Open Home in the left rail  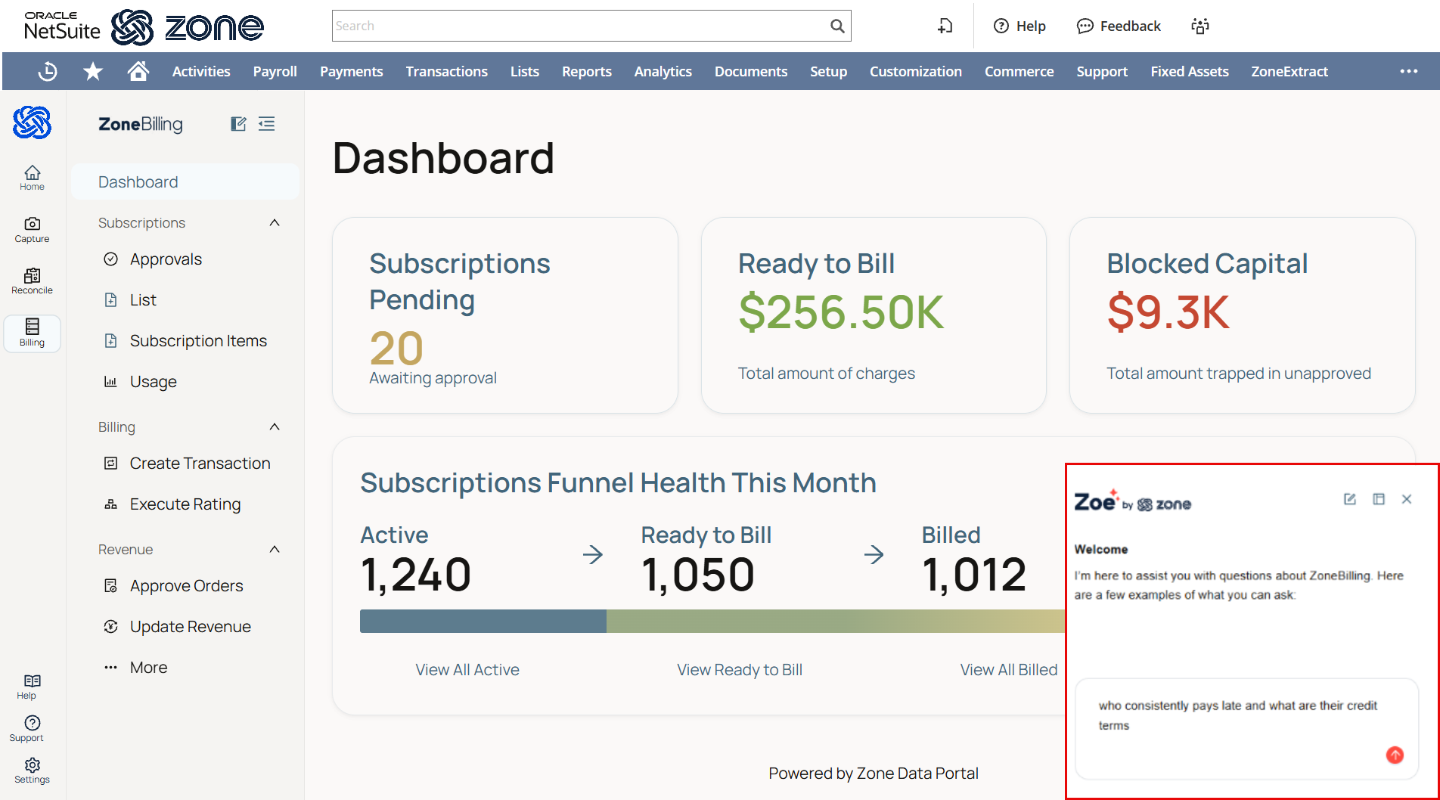[32, 178]
